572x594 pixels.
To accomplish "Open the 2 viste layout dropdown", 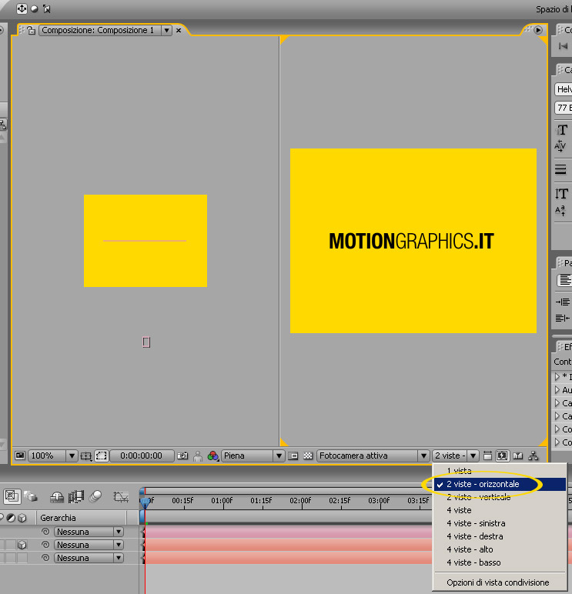I will (455, 456).
